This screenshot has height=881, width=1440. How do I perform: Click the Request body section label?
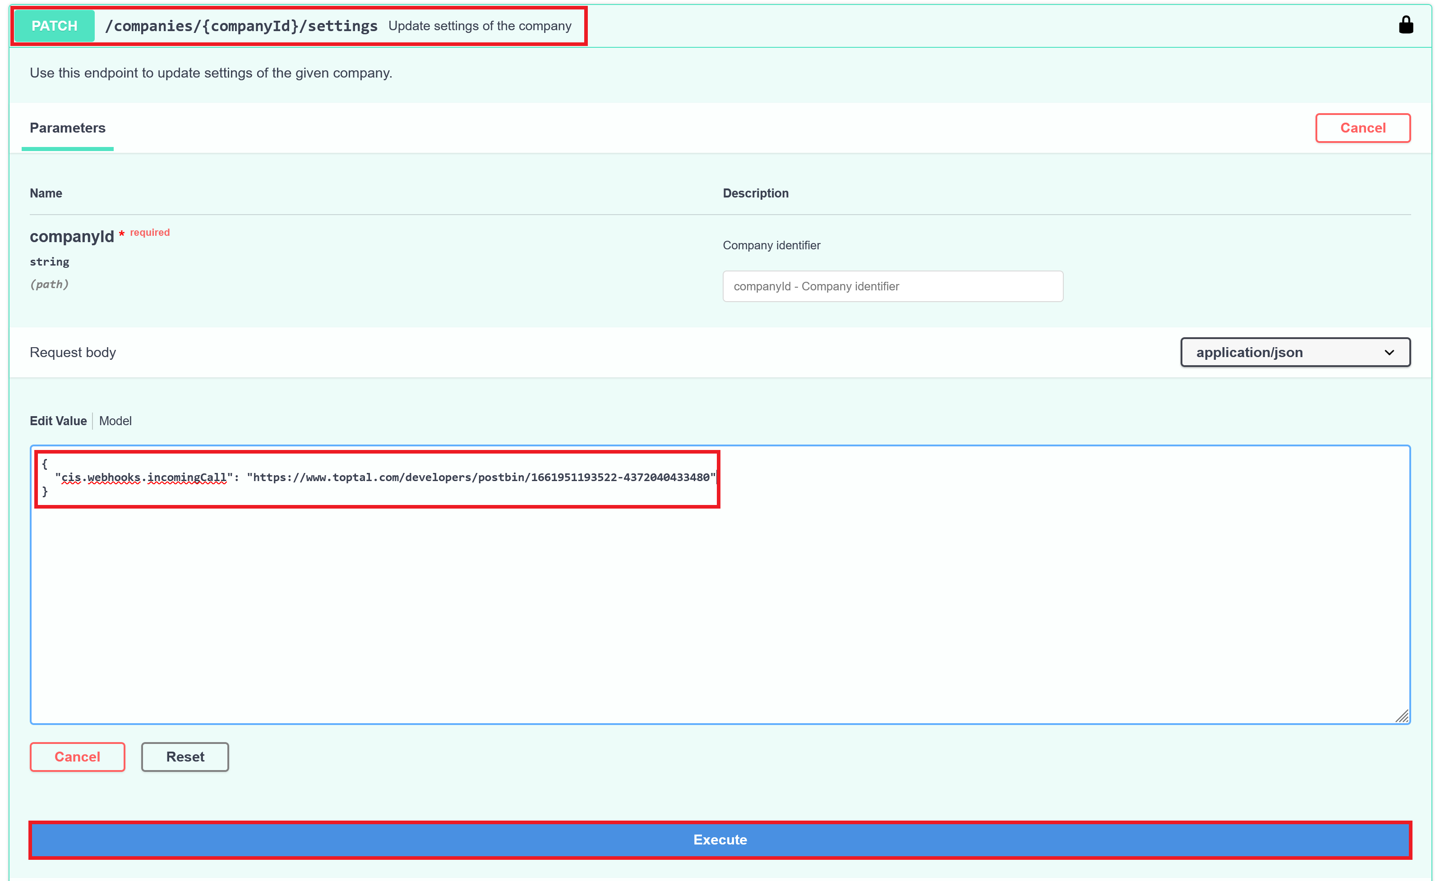pyautogui.click(x=73, y=352)
